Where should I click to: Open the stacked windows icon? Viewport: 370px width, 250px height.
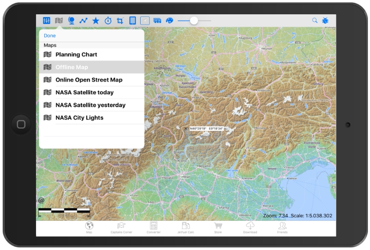coord(157,21)
